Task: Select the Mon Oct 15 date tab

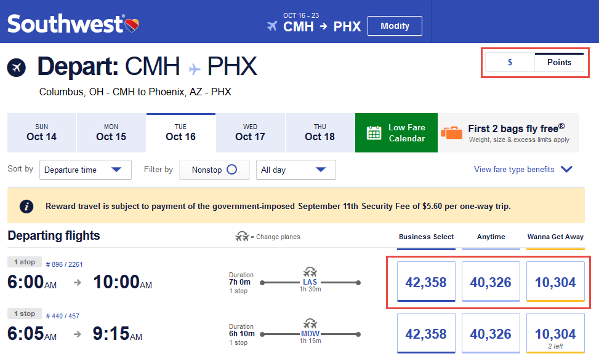Action: tap(111, 133)
